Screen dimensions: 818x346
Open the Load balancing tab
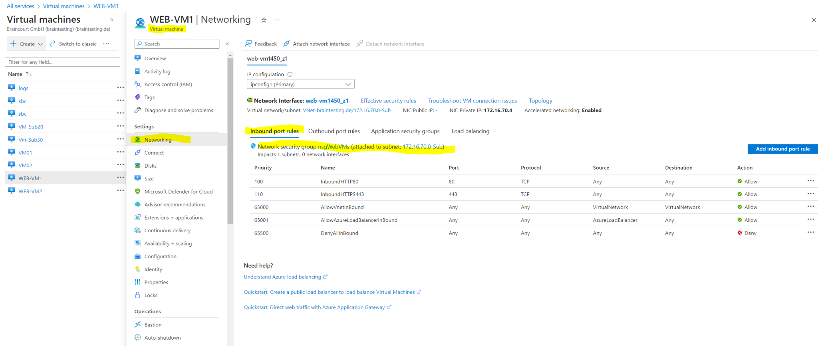[x=470, y=131]
